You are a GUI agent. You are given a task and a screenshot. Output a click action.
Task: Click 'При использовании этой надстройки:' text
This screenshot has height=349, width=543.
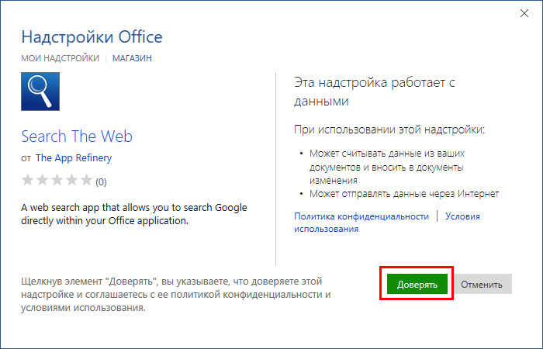[x=389, y=130]
